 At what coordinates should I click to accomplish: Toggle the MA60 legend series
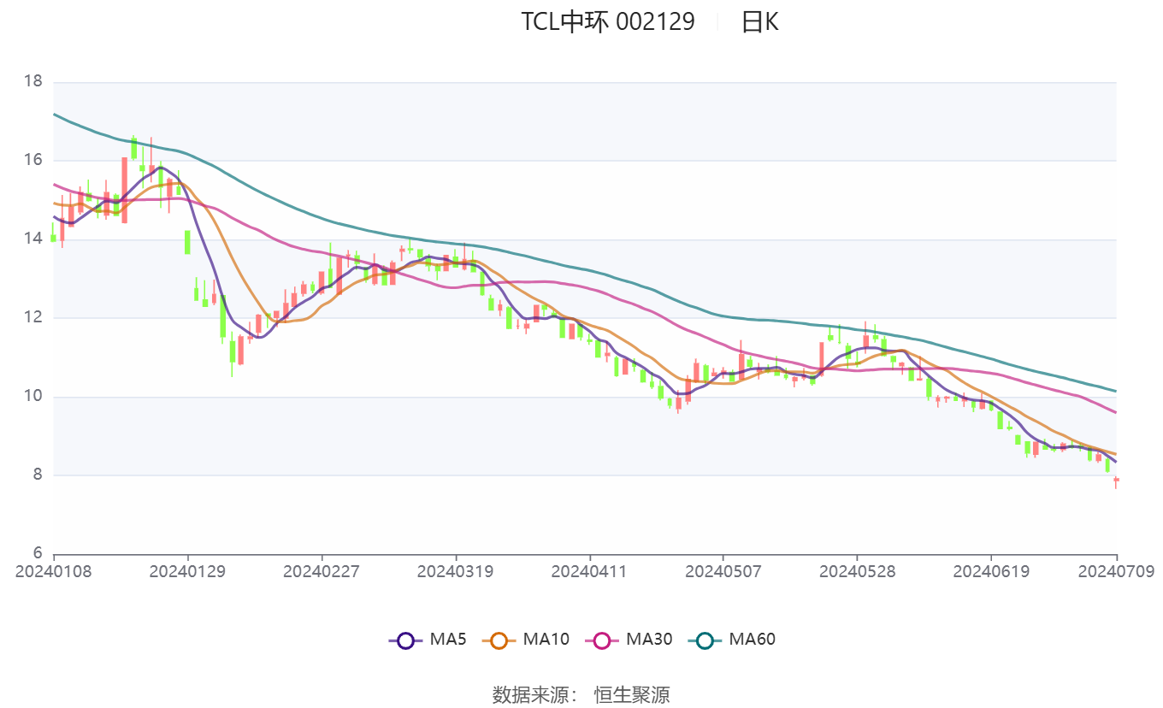click(x=731, y=639)
